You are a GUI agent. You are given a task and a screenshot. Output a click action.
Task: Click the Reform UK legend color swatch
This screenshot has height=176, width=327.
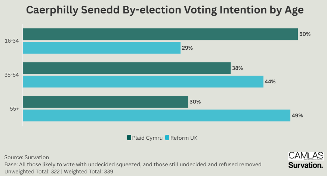coord(167,138)
